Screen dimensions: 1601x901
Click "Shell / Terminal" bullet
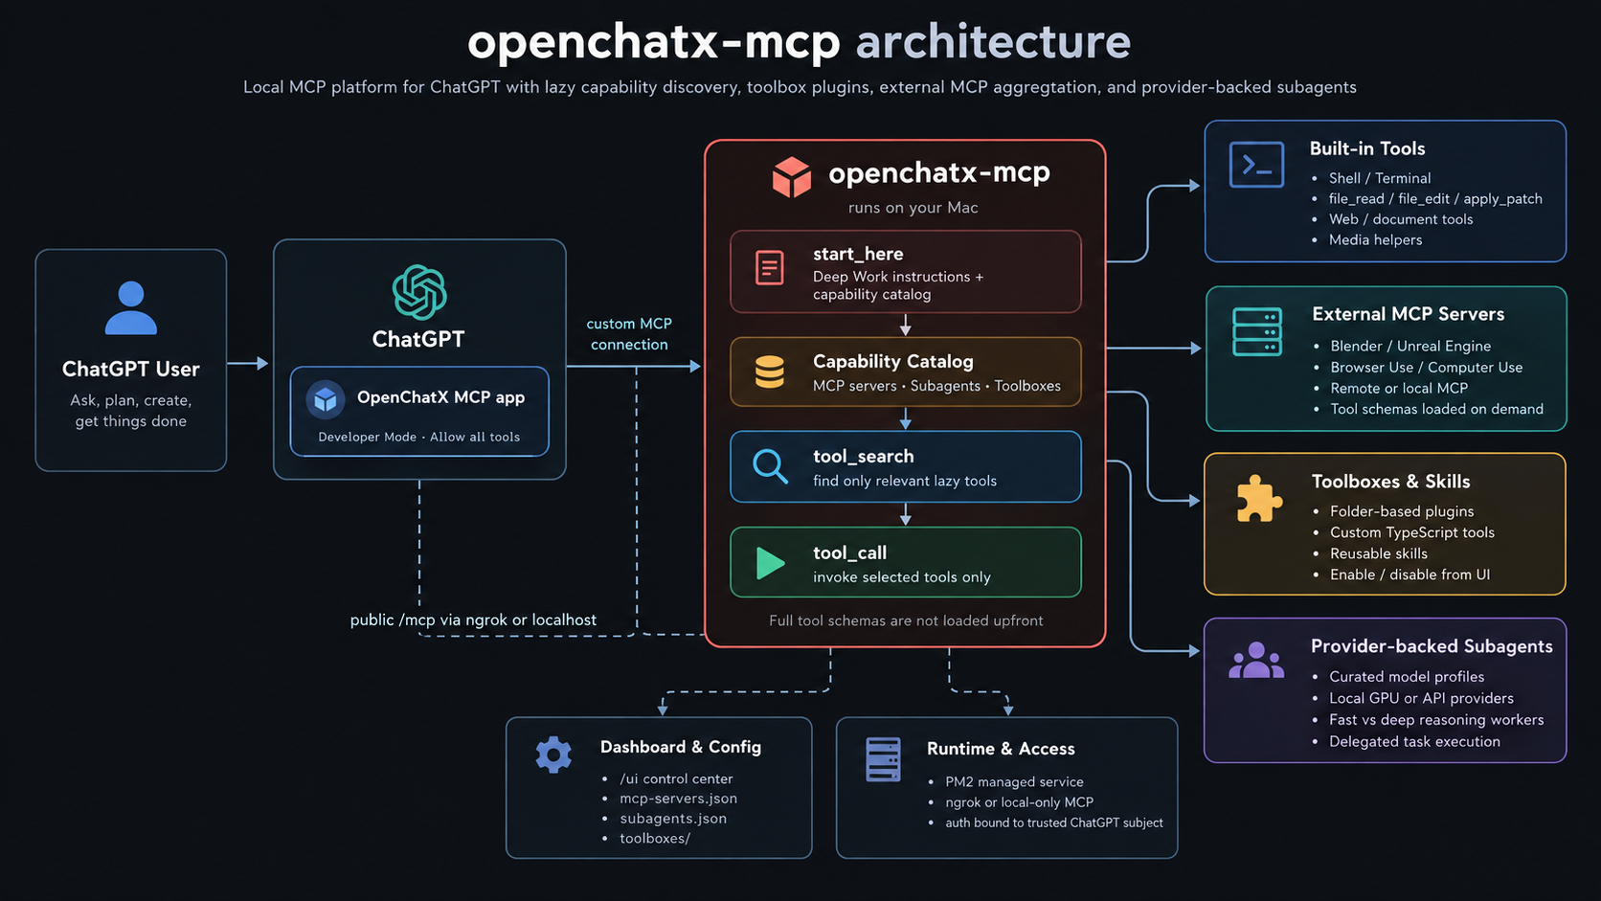pyautogui.click(x=1380, y=178)
